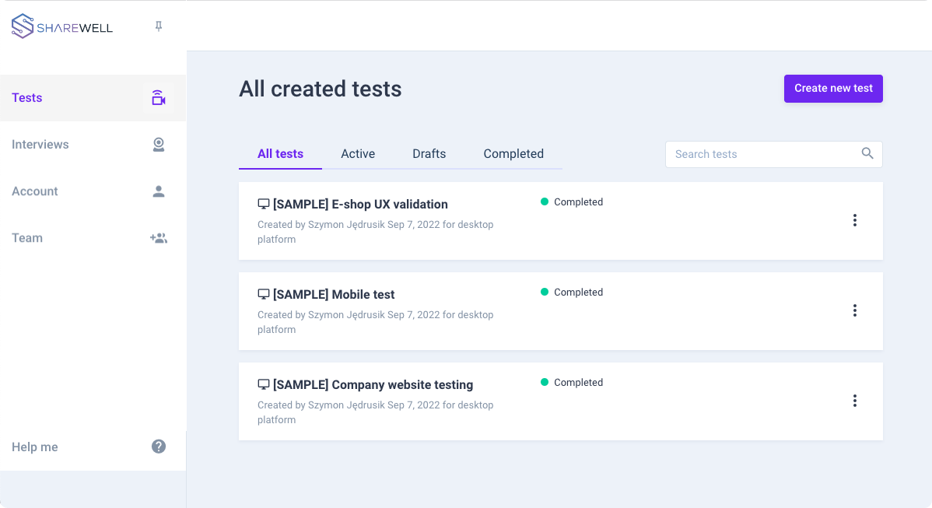
Task: Click the green Completed status dot on Mobile test
Action: (x=545, y=292)
